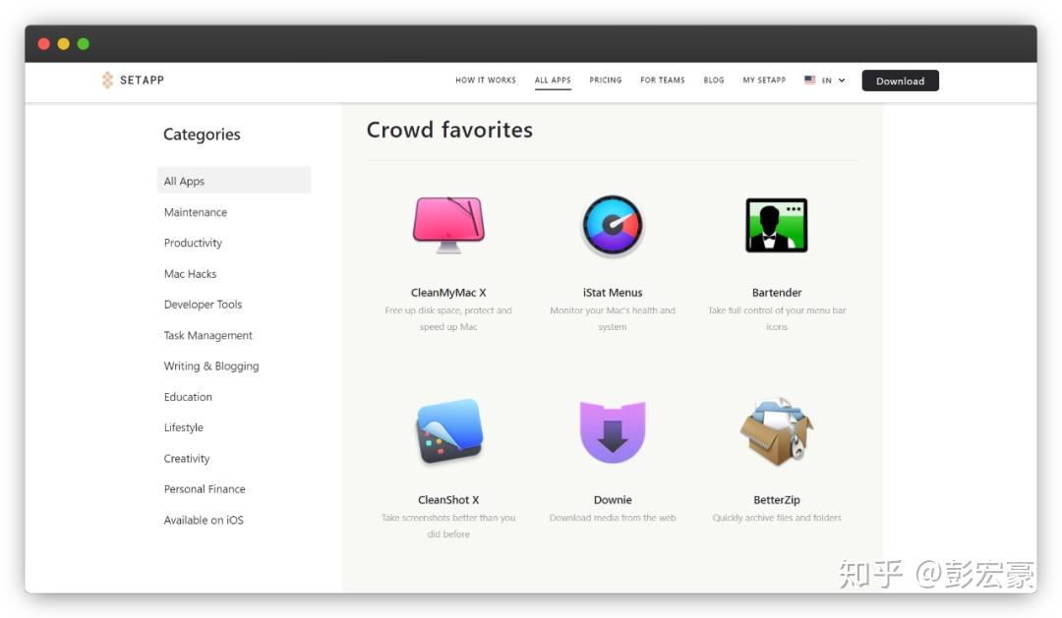Click 'Monitor your Mac's health' description
1062x618 pixels.
click(x=613, y=318)
